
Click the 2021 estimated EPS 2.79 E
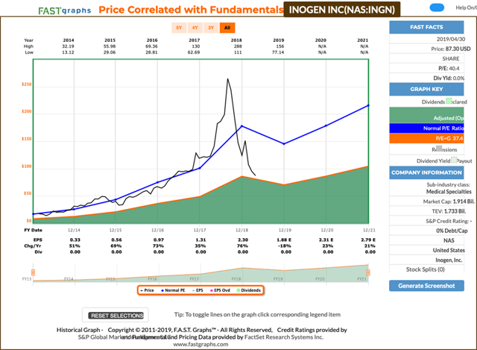click(x=368, y=240)
